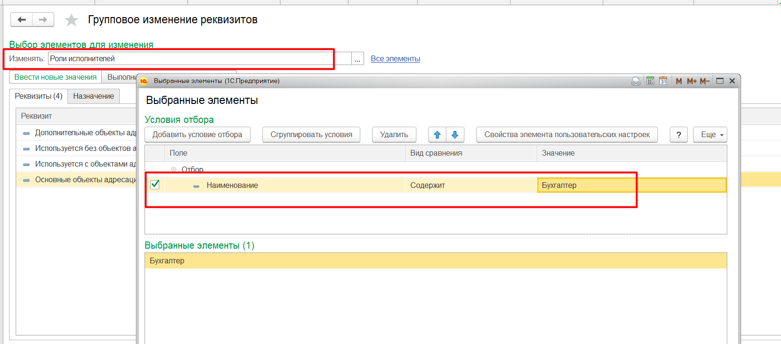
Task: Click the Сгруппировать условия button
Action: 311,135
